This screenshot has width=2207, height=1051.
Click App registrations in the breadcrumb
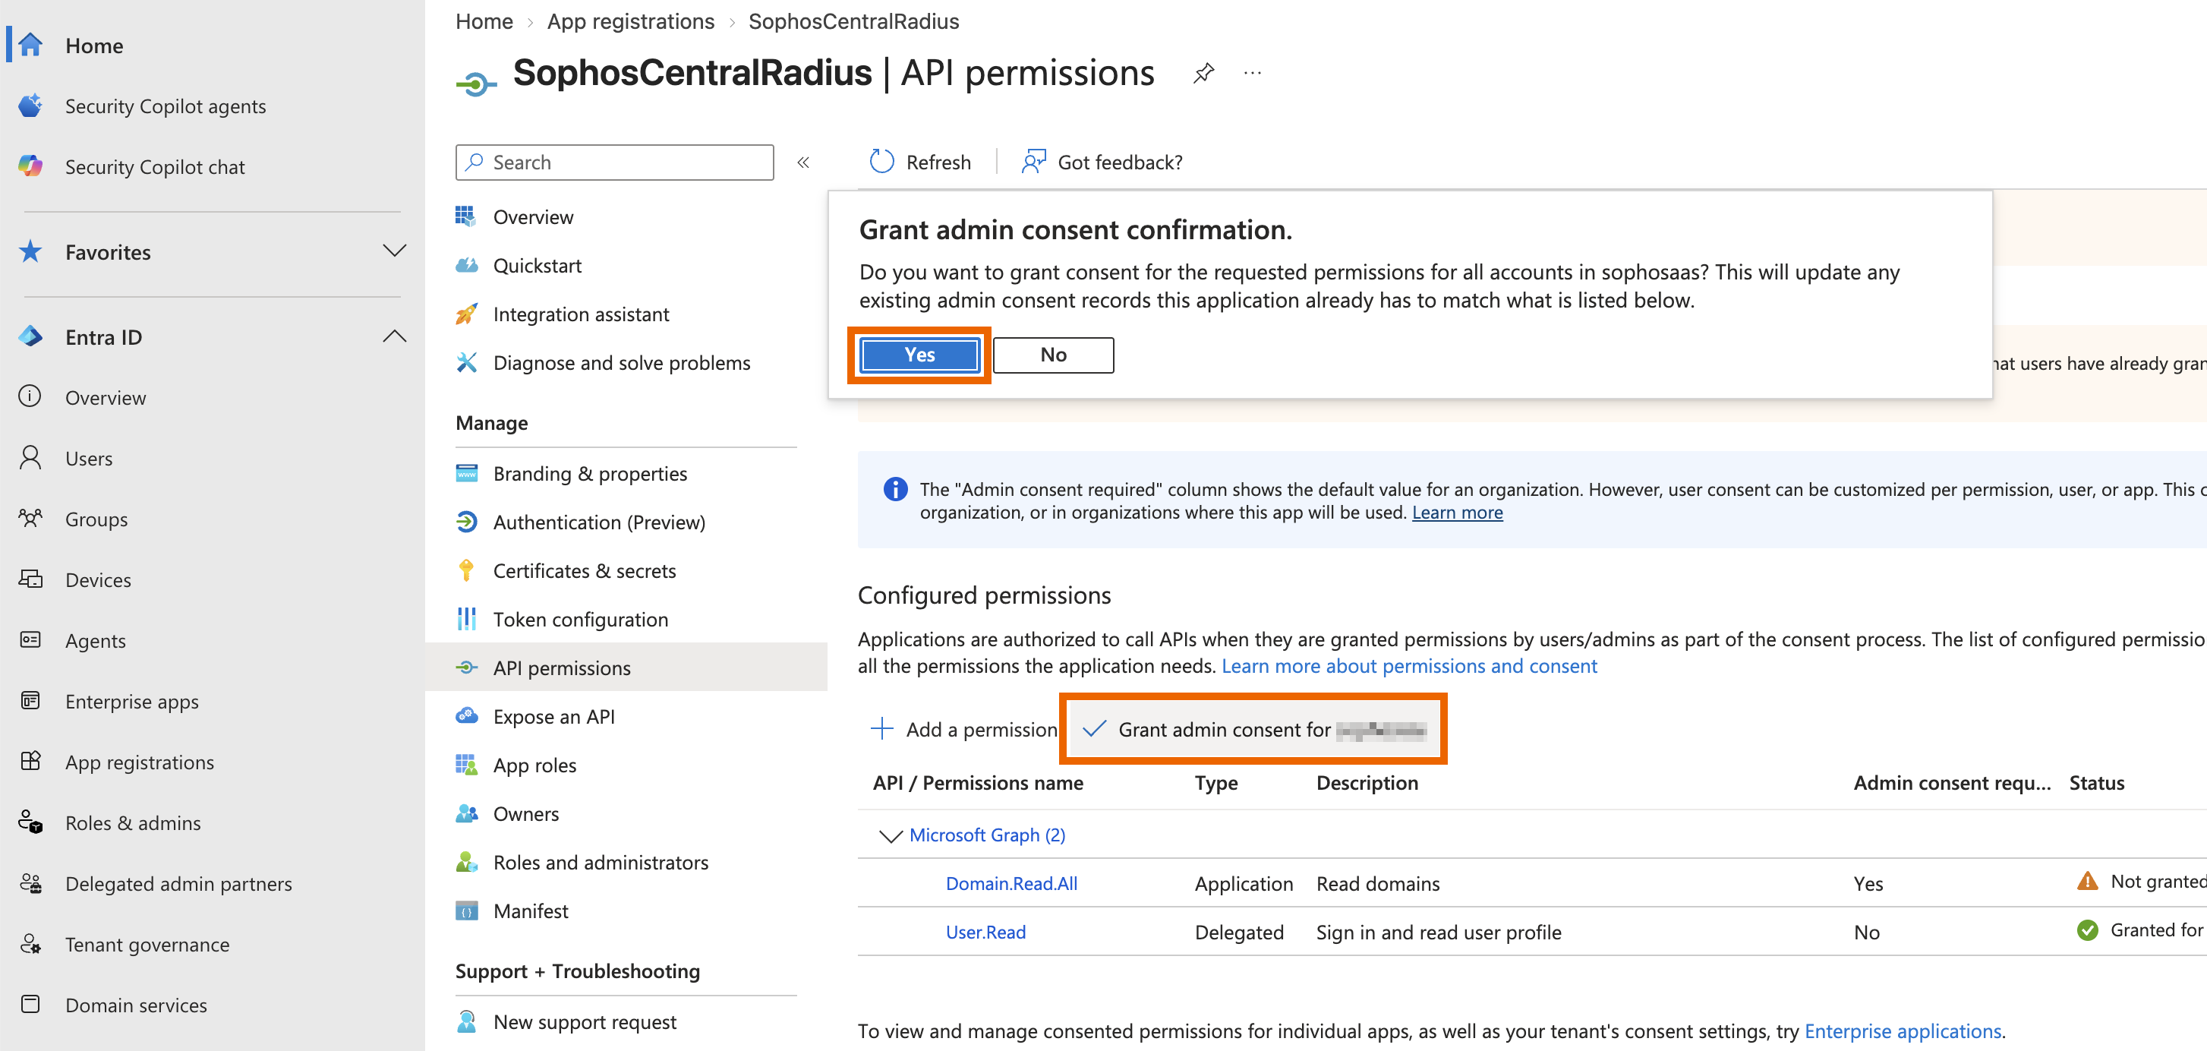[x=631, y=21]
